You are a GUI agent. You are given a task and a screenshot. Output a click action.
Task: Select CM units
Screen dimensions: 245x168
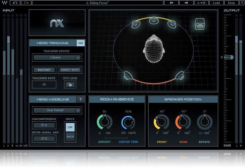(x=70, y=127)
